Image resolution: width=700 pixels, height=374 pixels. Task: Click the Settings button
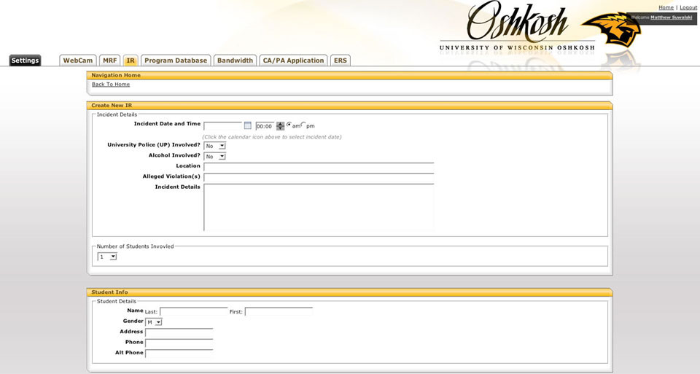[x=25, y=61]
